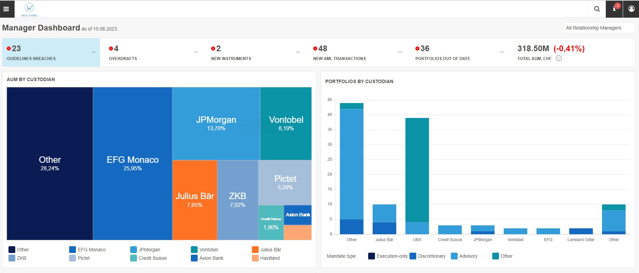Click the red (-0,41%) change figure
This screenshot has width=639, height=273.
pyautogui.click(x=569, y=48)
